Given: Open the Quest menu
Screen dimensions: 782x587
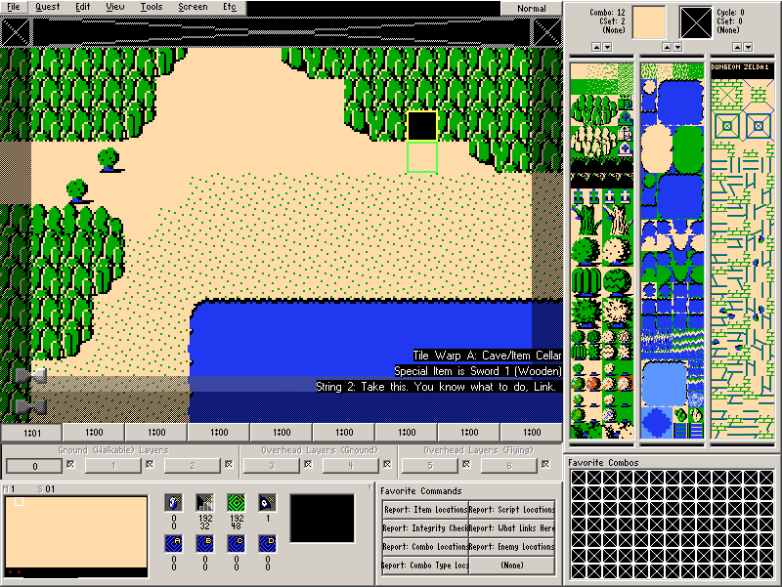Looking at the screenshot, I should [47, 7].
